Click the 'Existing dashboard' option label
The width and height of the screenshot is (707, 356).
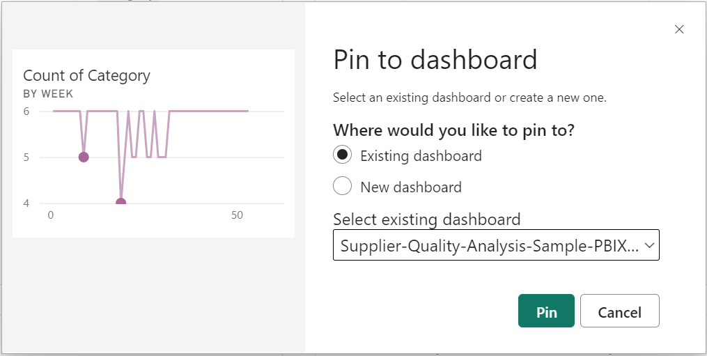421,156
